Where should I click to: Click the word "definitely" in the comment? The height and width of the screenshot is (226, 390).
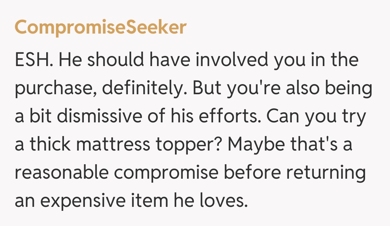coord(146,88)
